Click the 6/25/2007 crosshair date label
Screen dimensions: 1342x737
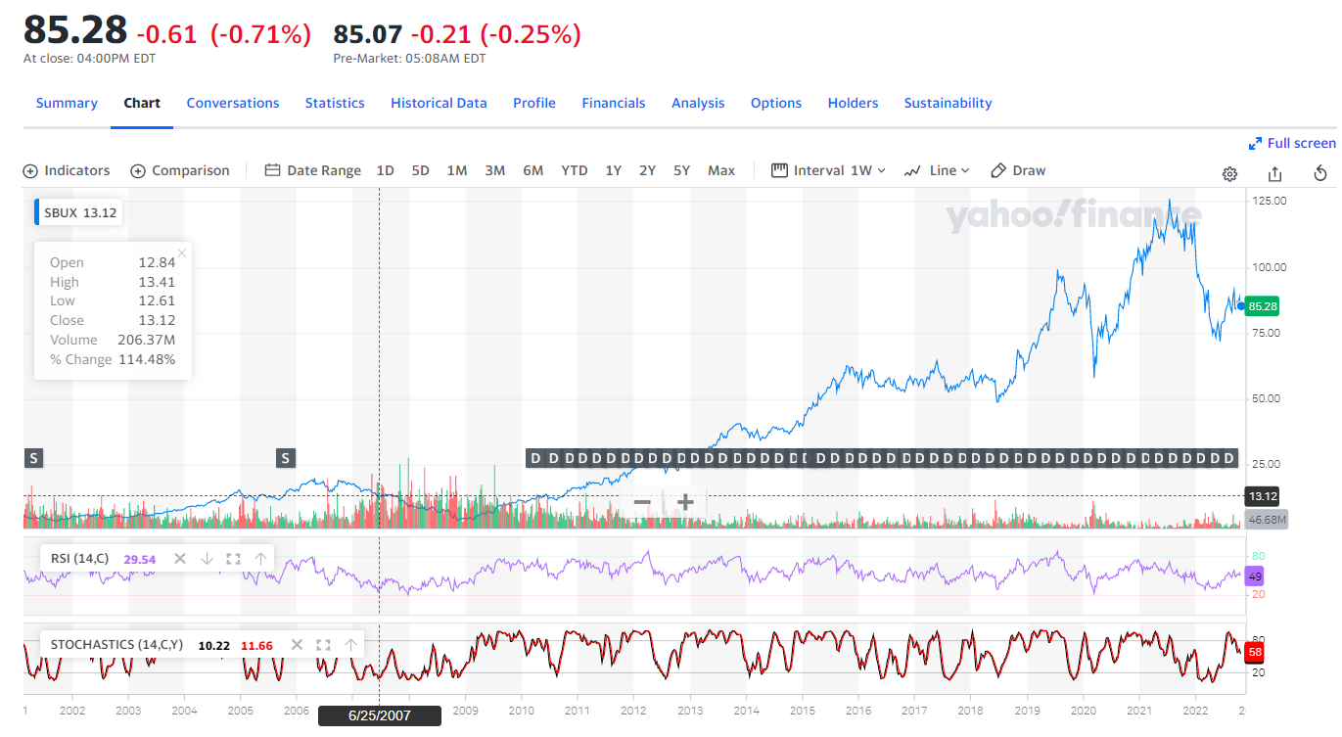380,715
